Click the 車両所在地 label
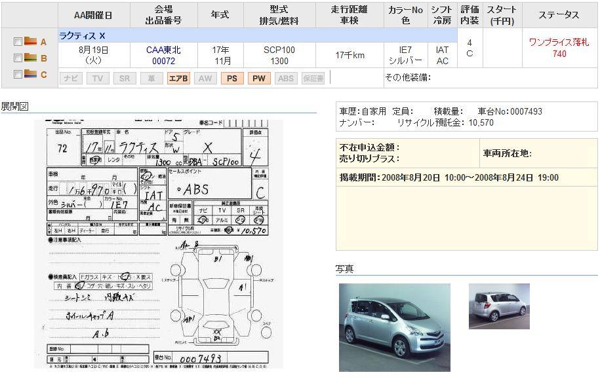600x381 pixels. (508, 153)
